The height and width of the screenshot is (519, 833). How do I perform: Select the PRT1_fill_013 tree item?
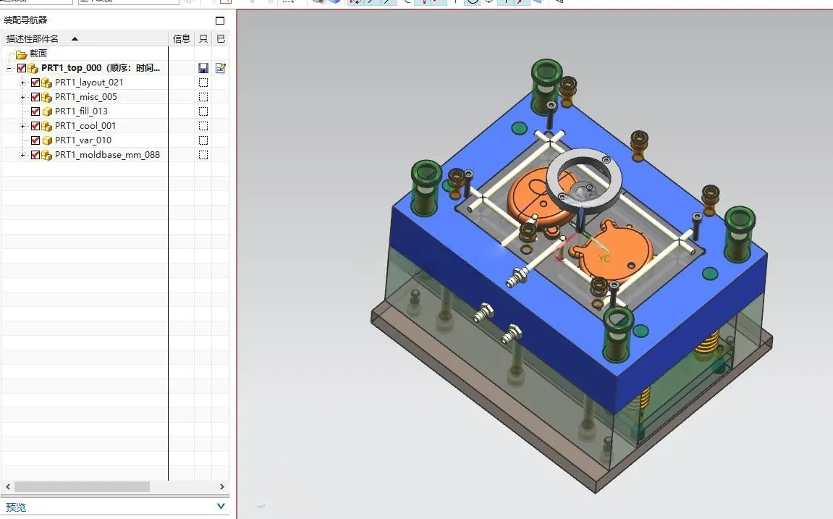pos(81,111)
